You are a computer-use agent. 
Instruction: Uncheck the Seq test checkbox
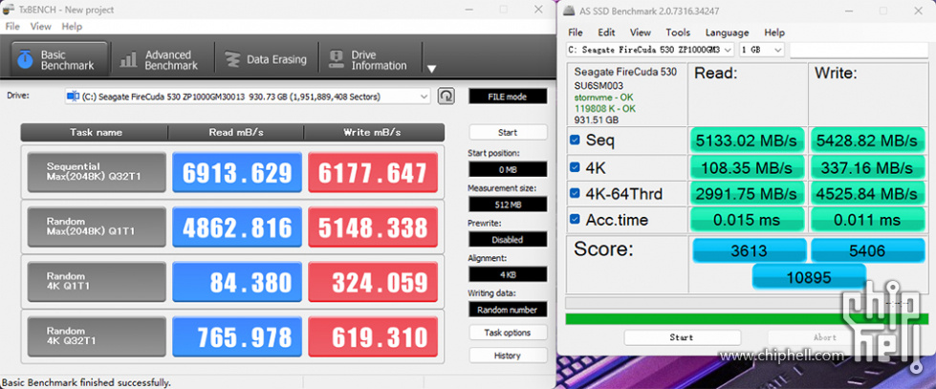click(575, 140)
